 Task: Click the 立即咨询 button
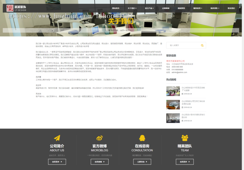[142, 162]
